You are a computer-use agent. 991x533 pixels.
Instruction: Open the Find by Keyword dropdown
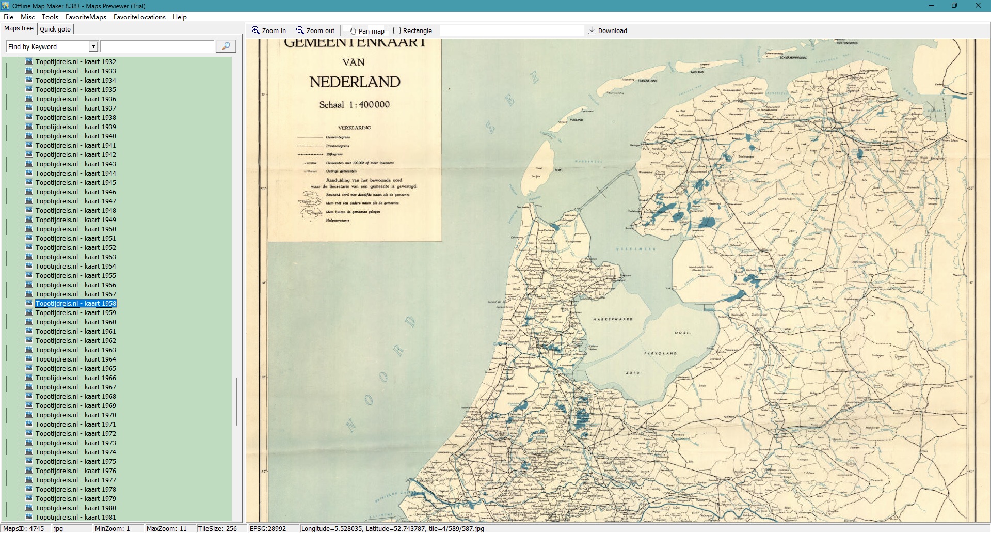point(93,46)
